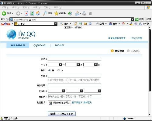Click the green Go arrow beside address bar

137,19
